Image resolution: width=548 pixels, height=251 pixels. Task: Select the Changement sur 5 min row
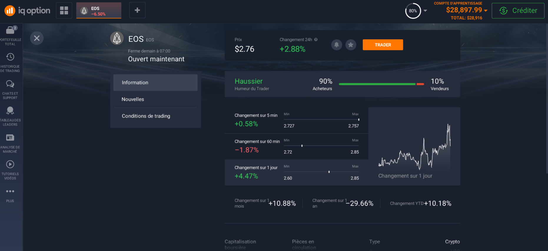(x=296, y=120)
